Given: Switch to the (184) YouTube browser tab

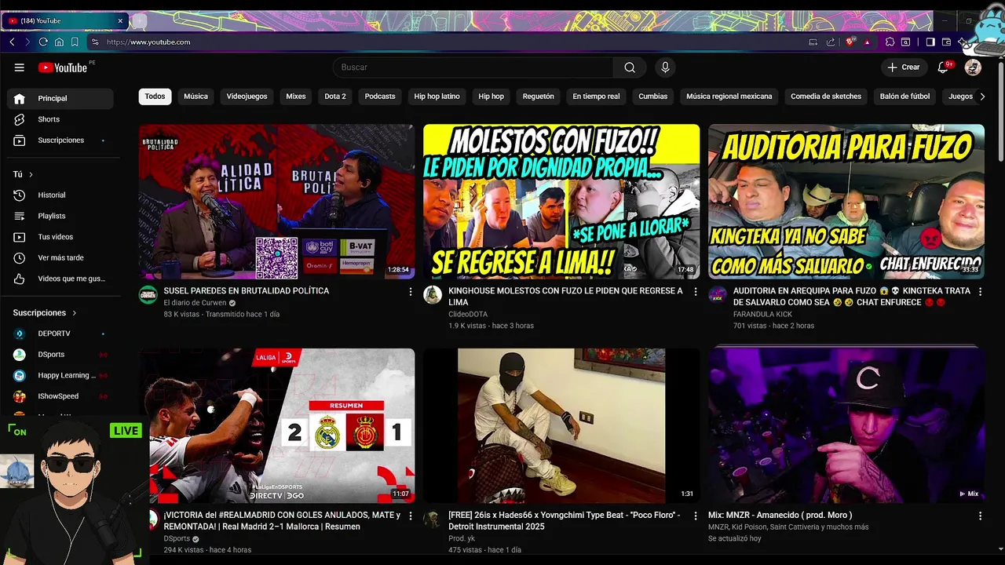Looking at the screenshot, I should click(66, 20).
